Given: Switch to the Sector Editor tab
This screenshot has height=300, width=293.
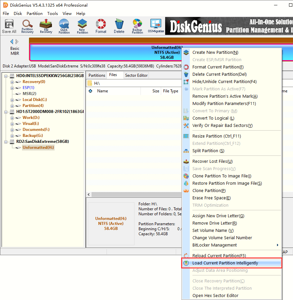Looking at the screenshot, I should (x=136, y=75).
